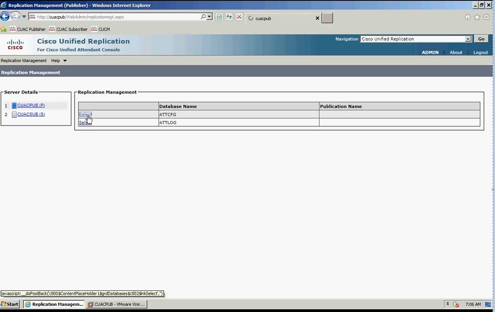This screenshot has height=312, width=495.
Task: Click the Home icon
Action: coord(468,17)
